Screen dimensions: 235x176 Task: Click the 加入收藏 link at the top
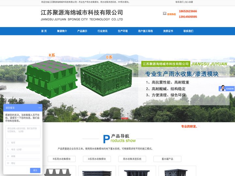[x=189, y=2]
